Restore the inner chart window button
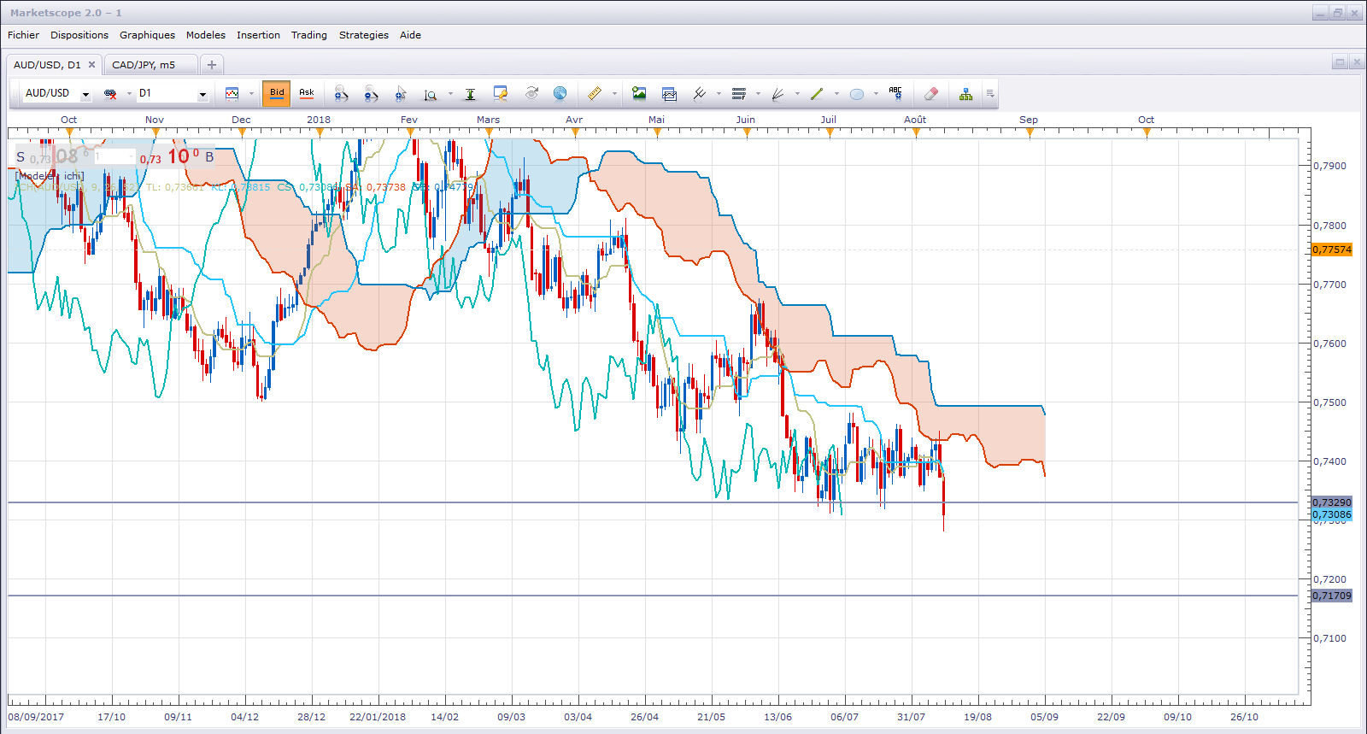 click(x=1340, y=62)
